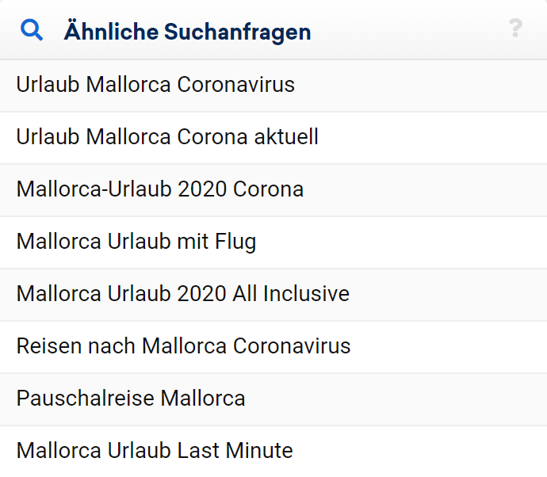
Task: Select the Last Minute holiday suggestion
Action: [x=155, y=451]
